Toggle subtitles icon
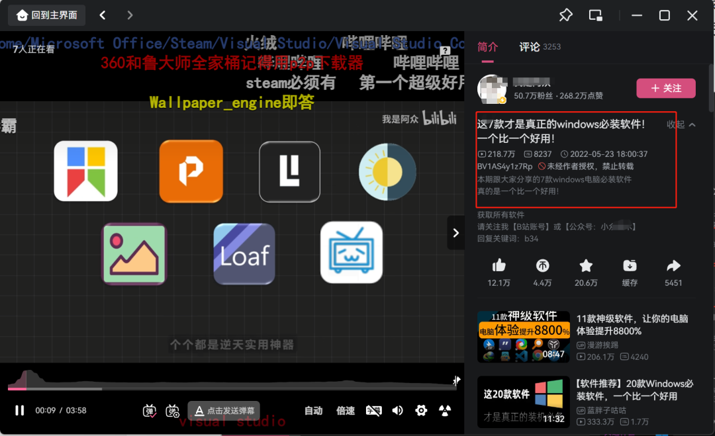715x436 pixels. point(373,411)
